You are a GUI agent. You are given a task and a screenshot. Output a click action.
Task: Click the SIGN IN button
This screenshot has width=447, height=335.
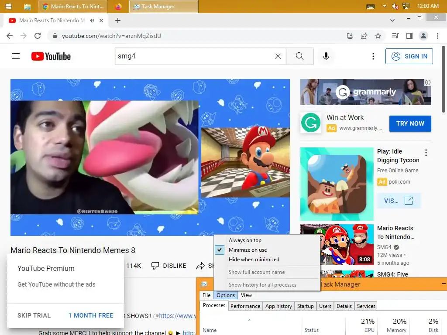point(409,56)
